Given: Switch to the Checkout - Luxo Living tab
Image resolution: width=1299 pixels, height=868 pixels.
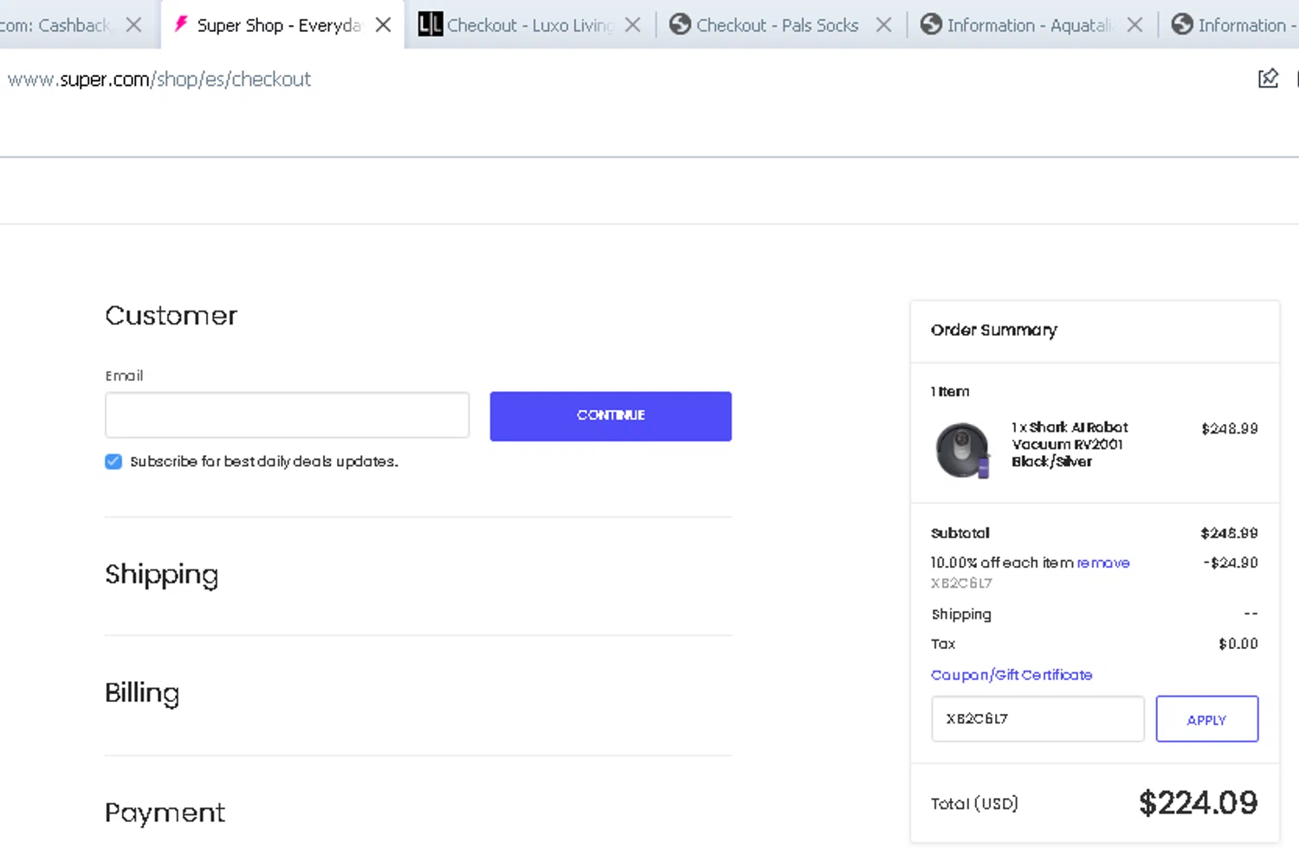Looking at the screenshot, I should coord(529,25).
